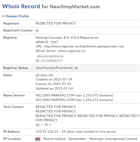Click the Expires on 2022-07-14 date
This screenshot has height=142, width=140.
(x=53, y=84)
